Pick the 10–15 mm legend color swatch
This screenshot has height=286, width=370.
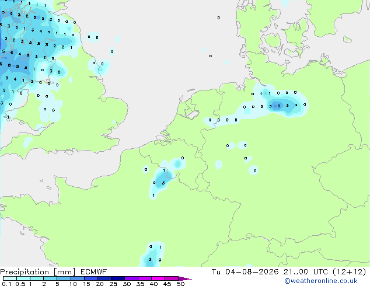(x=78, y=278)
